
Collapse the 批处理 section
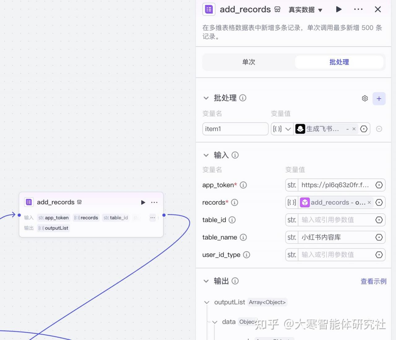coord(206,98)
